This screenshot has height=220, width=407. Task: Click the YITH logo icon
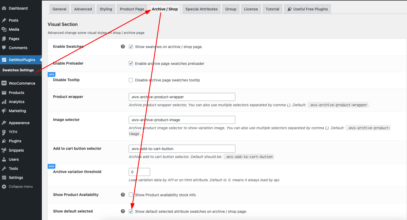point(4,132)
